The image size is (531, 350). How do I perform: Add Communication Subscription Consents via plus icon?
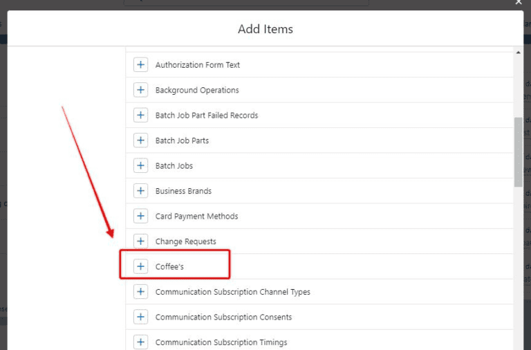(x=140, y=317)
